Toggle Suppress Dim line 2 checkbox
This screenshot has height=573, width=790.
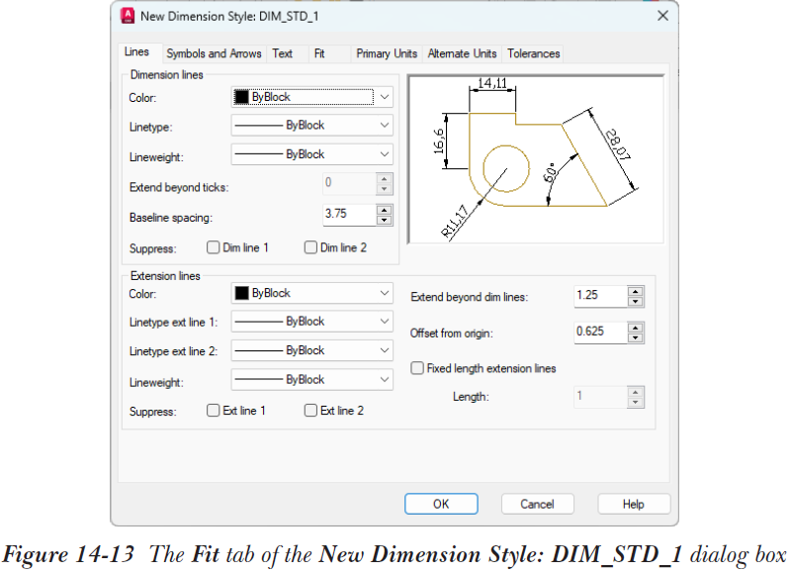click(310, 247)
